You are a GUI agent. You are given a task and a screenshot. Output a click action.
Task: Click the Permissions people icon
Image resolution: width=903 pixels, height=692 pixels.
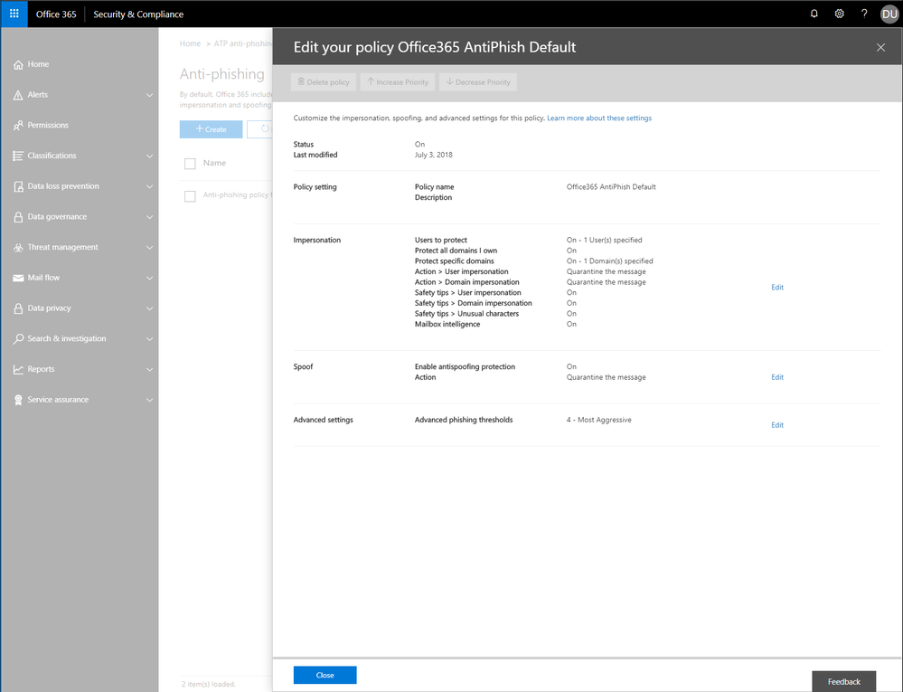point(18,125)
